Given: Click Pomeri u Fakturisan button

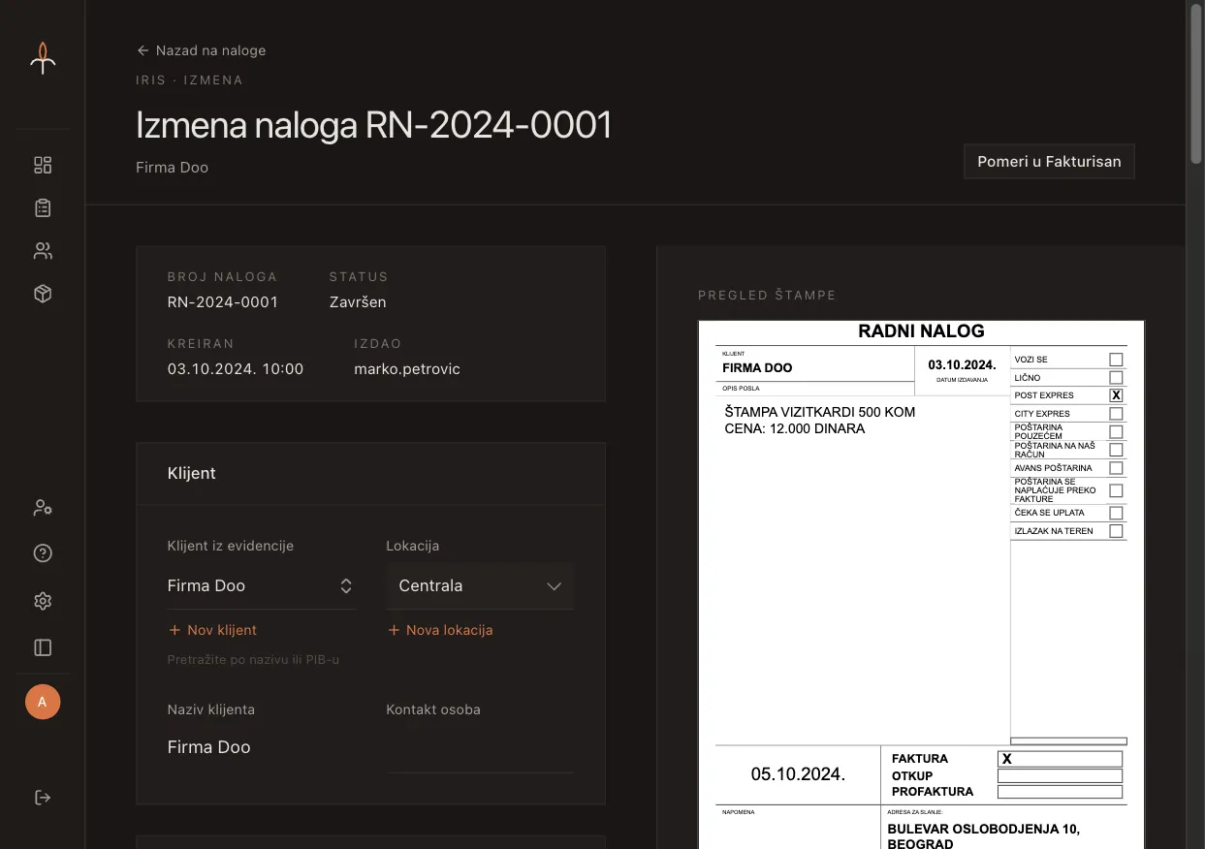Looking at the screenshot, I should pyautogui.click(x=1049, y=162).
